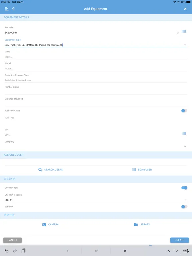
Task: Focus the Distance Travelled field
Action: [96, 104]
